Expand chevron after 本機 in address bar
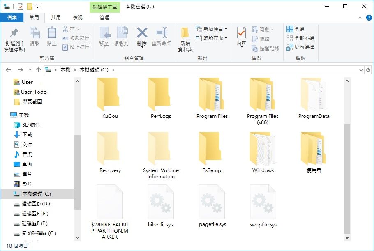This screenshot has height=251, width=374. point(75,70)
